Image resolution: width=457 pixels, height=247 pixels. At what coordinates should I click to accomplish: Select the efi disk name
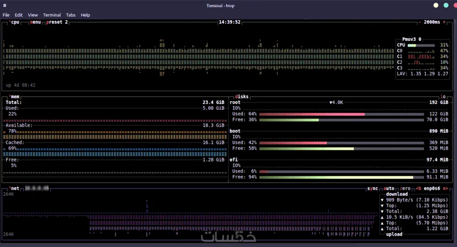click(234, 160)
